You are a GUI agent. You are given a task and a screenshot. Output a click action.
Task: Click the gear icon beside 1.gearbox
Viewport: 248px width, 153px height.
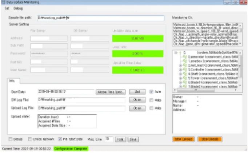point(185,61)
